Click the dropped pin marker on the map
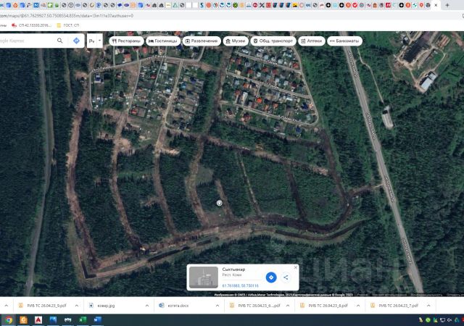The width and height of the screenshot is (464, 326). (219, 203)
